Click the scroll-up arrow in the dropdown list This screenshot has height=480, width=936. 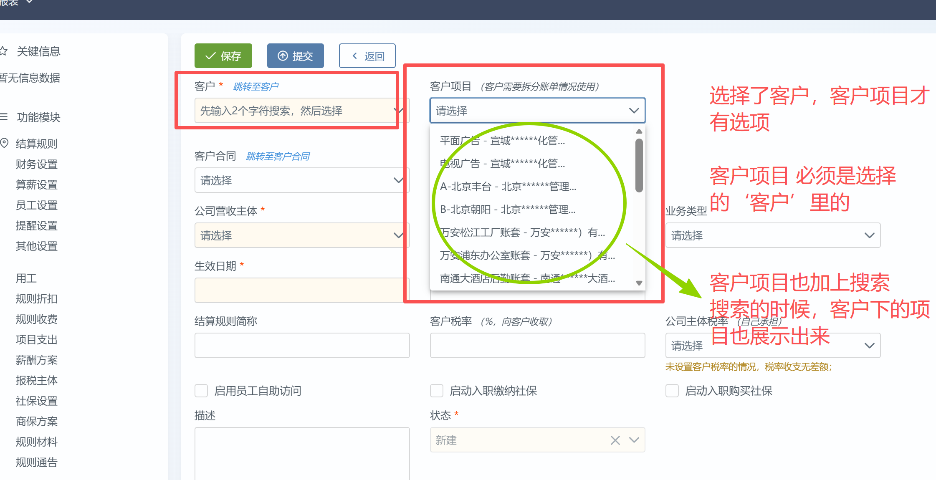coord(639,131)
